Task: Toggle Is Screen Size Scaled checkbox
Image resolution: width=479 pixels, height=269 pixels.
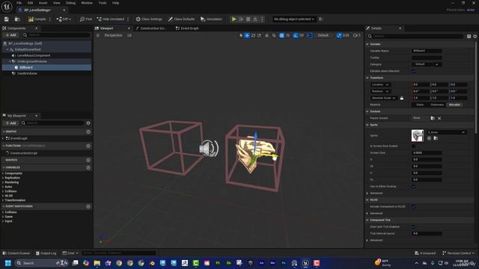Action: (x=414, y=146)
